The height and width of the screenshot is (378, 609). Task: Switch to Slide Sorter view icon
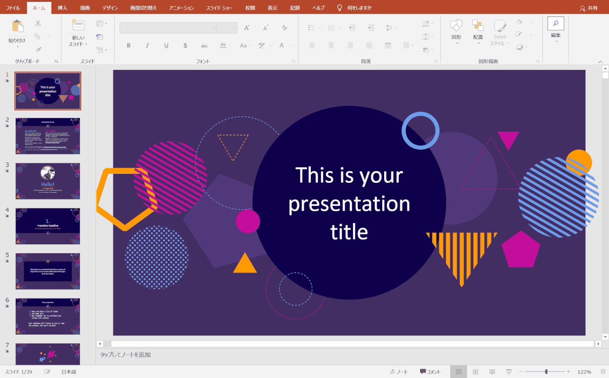[x=476, y=372]
